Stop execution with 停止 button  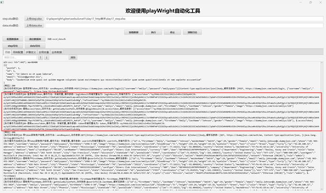coord(172,33)
